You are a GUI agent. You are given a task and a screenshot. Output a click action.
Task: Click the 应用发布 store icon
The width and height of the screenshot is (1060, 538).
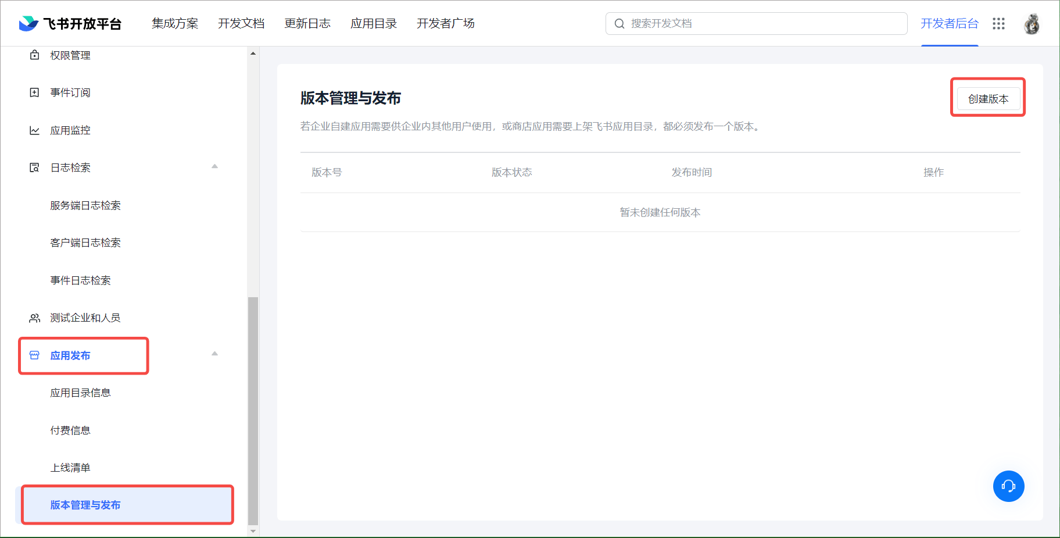pyautogui.click(x=35, y=355)
